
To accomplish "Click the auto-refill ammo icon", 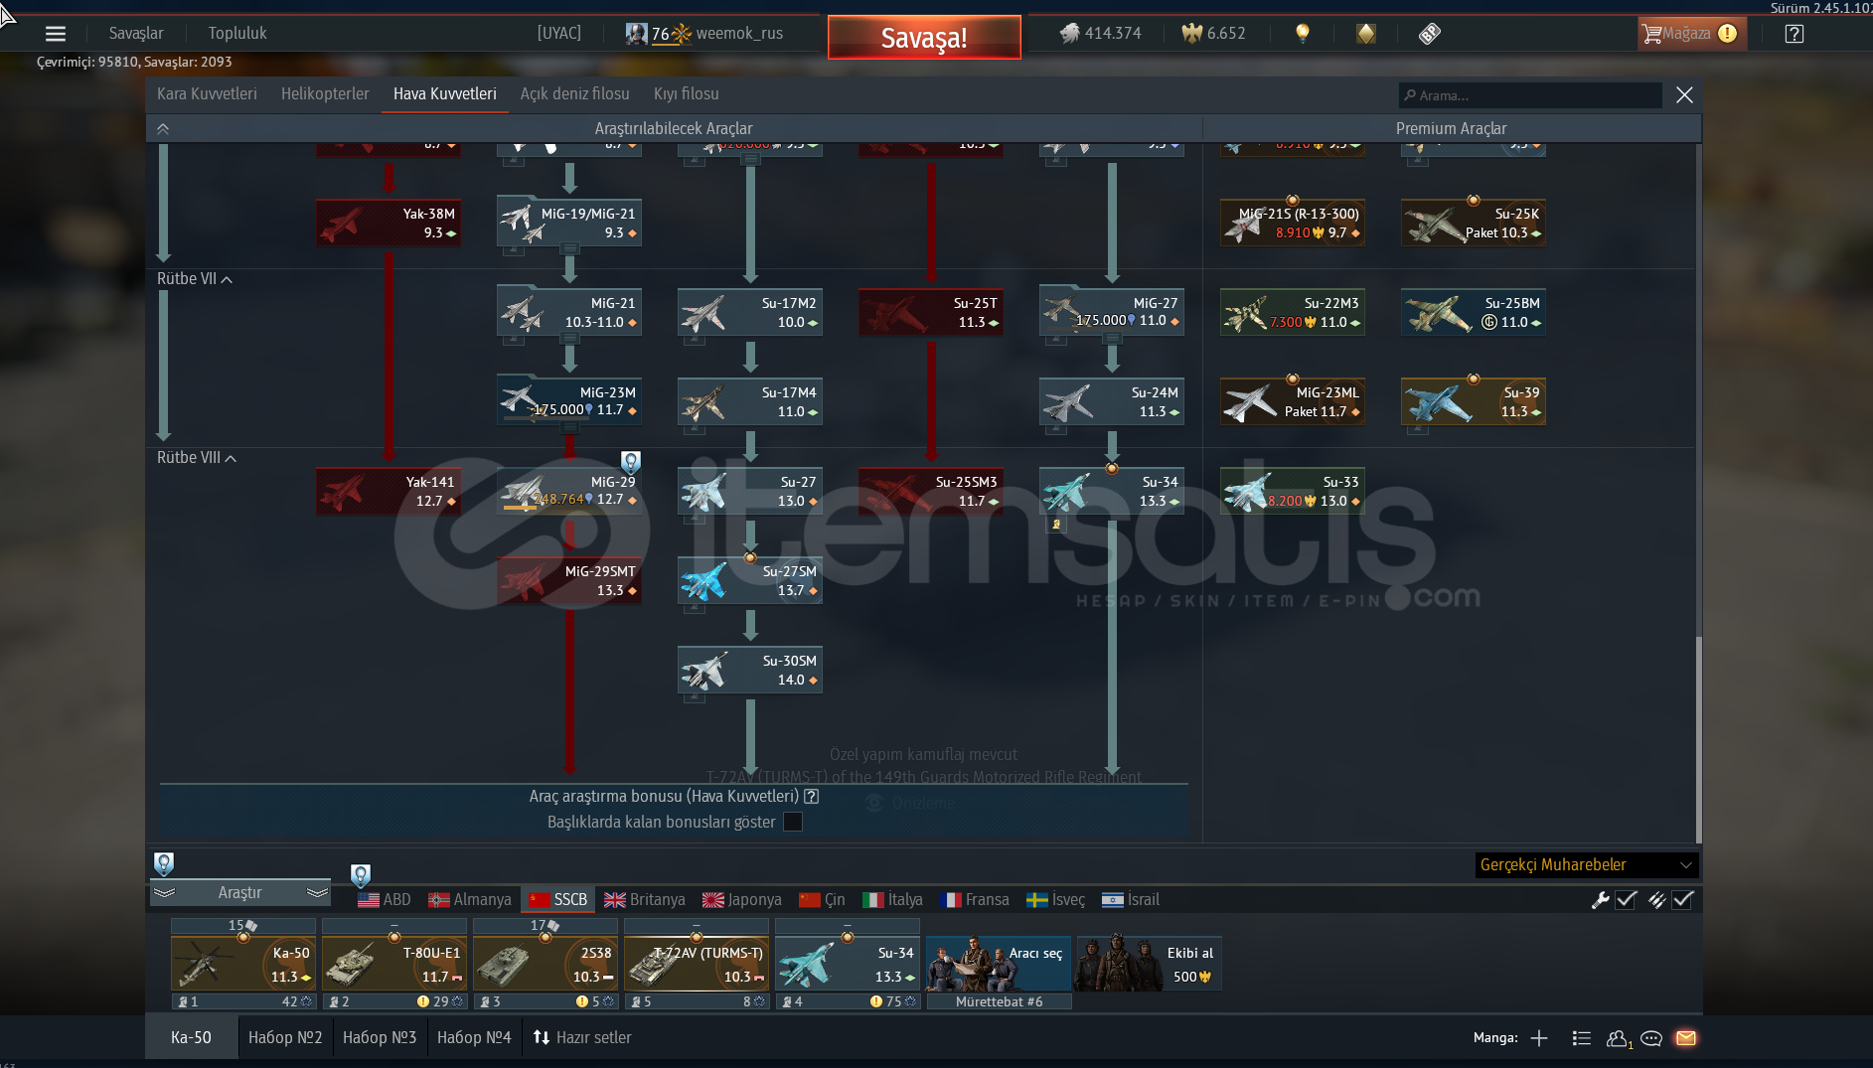I will 1656,900.
